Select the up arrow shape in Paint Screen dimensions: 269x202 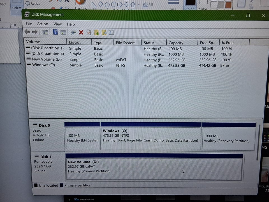(x=133, y=4)
